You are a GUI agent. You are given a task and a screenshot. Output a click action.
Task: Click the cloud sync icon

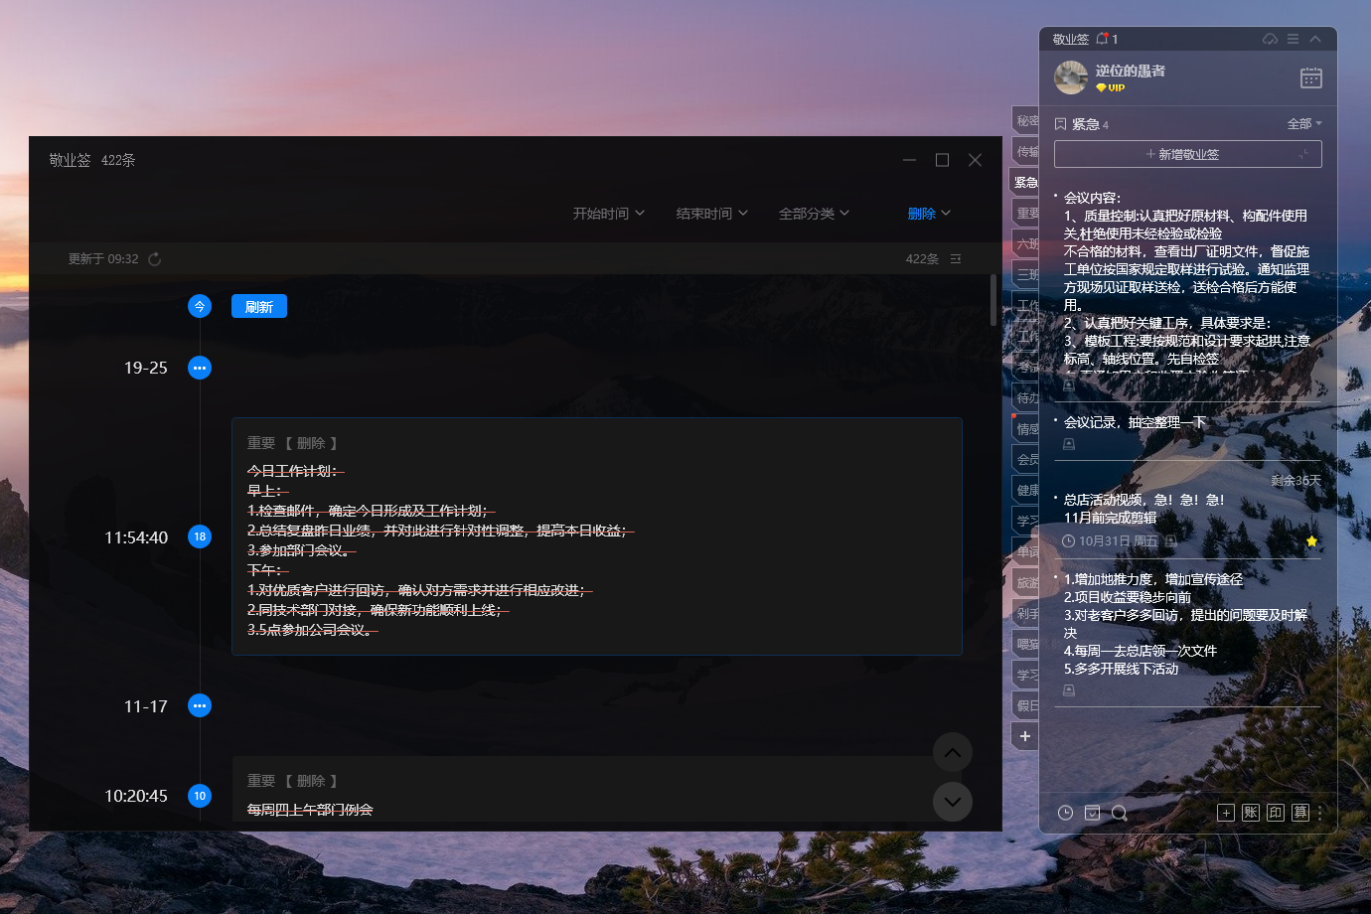1270,39
